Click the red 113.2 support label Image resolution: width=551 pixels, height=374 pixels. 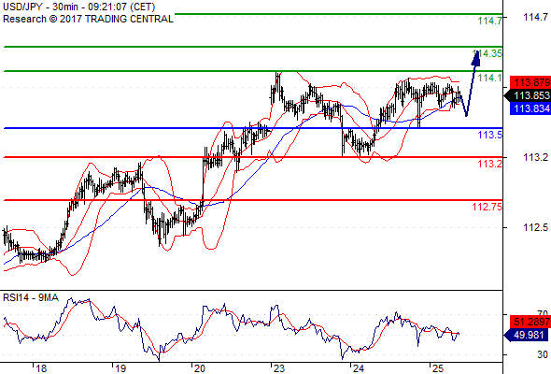click(490, 164)
